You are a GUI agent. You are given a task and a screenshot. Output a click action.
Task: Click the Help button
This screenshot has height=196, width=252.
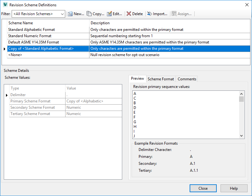click(234, 188)
